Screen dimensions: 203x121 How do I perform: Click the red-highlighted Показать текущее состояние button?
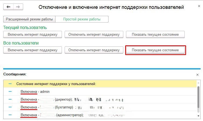(x=155, y=50)
